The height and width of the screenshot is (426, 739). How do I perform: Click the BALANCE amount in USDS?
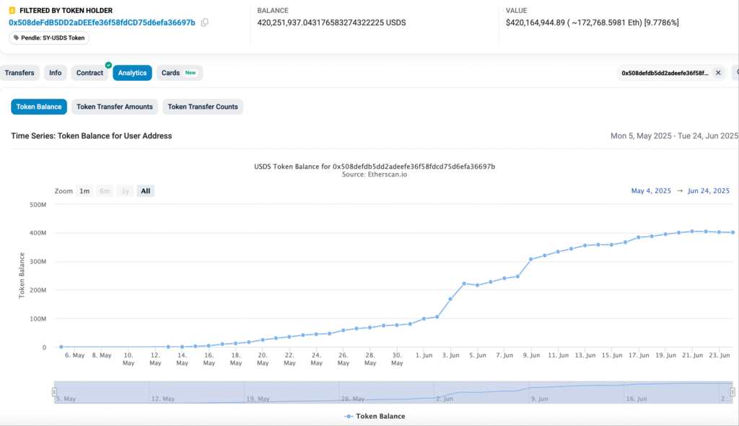tap(331, 22)
